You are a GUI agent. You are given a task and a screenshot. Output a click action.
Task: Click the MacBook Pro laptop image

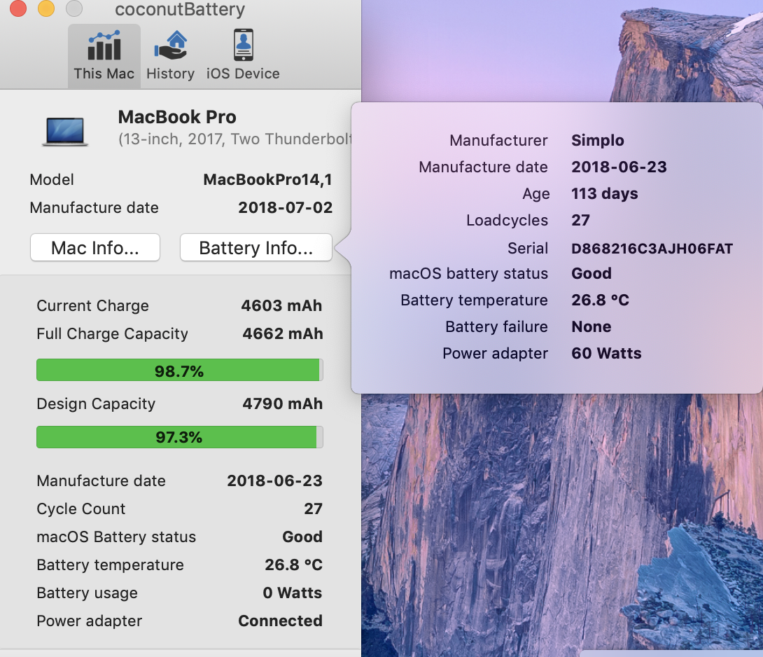(64, 132)
